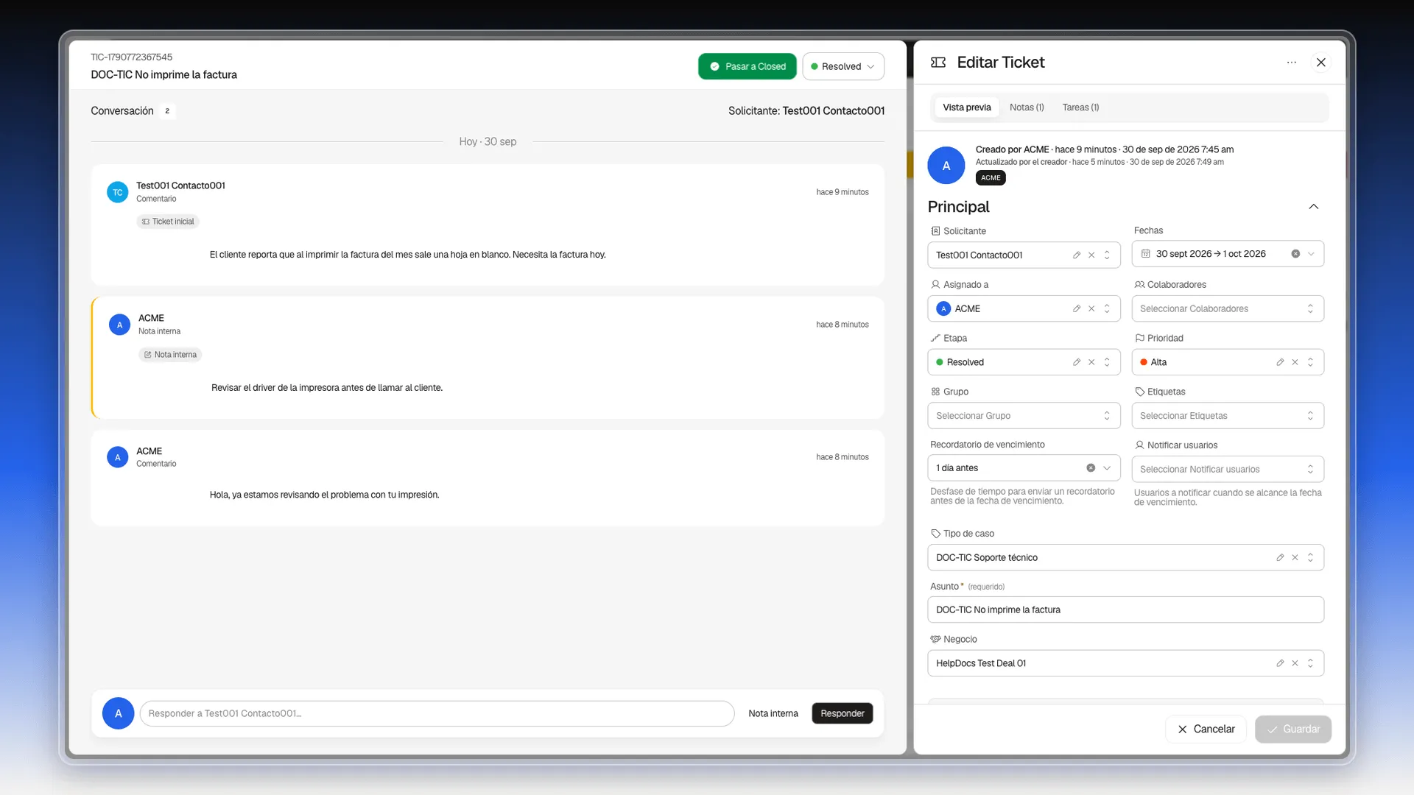This screenshot has height=795, width=1414.
Task: Clear the 1 día antes reminder value
Action: coord(1091,468)
